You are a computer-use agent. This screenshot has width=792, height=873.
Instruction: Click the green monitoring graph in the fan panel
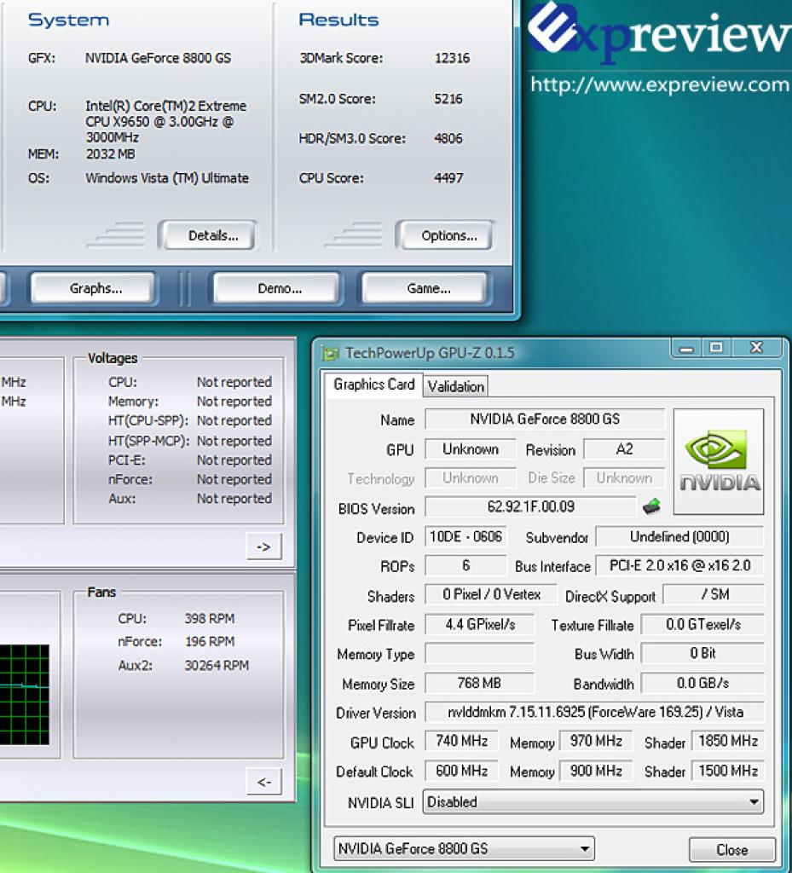point(25,694)
